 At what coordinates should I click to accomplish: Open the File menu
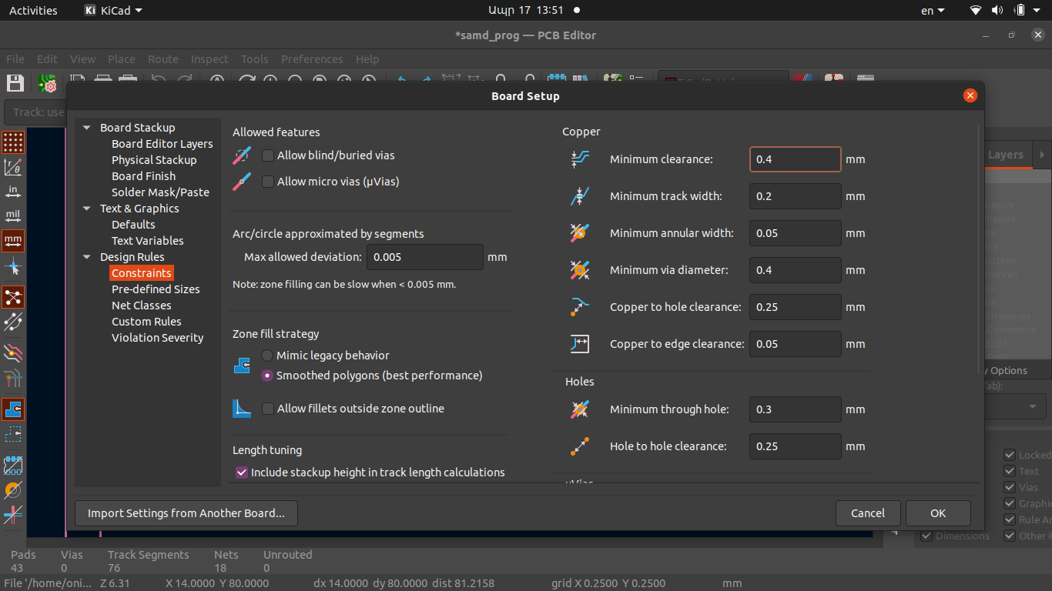15,59
